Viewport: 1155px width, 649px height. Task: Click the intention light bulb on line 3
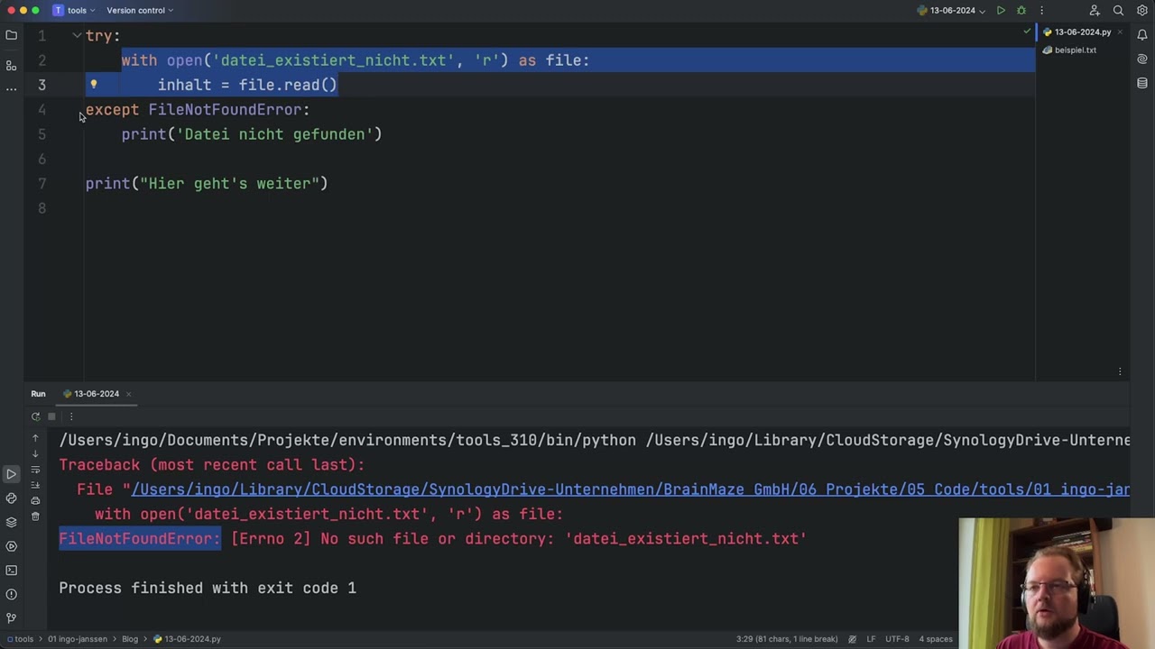[x=93, y=85]
